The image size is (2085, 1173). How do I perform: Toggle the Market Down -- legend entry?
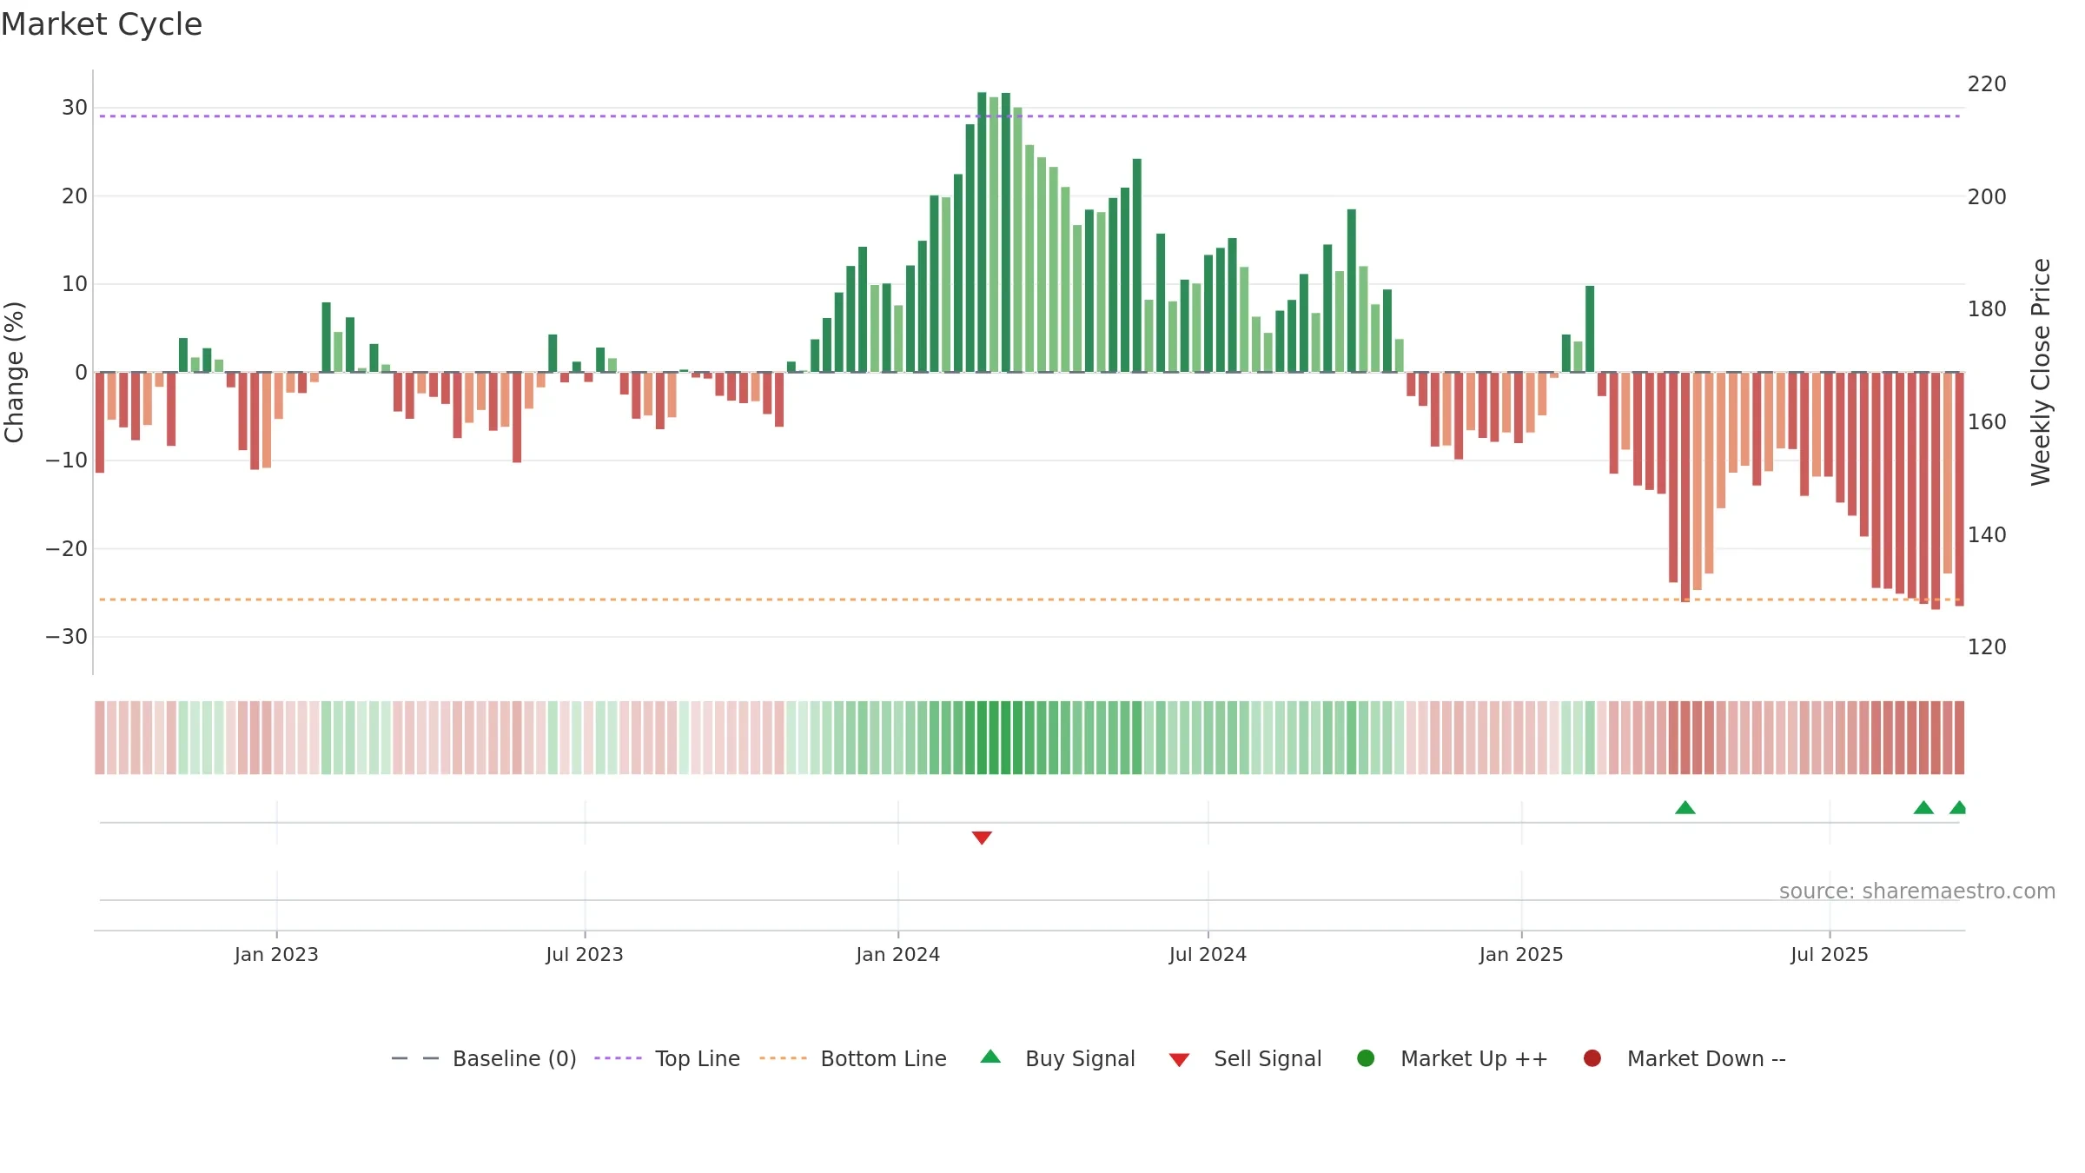[1685, 1058]
